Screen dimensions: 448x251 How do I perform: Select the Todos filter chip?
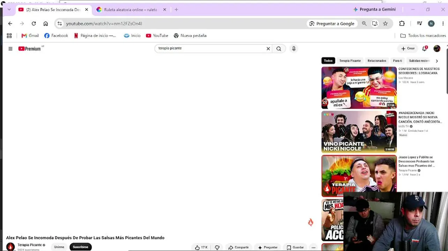click(328, 61)
